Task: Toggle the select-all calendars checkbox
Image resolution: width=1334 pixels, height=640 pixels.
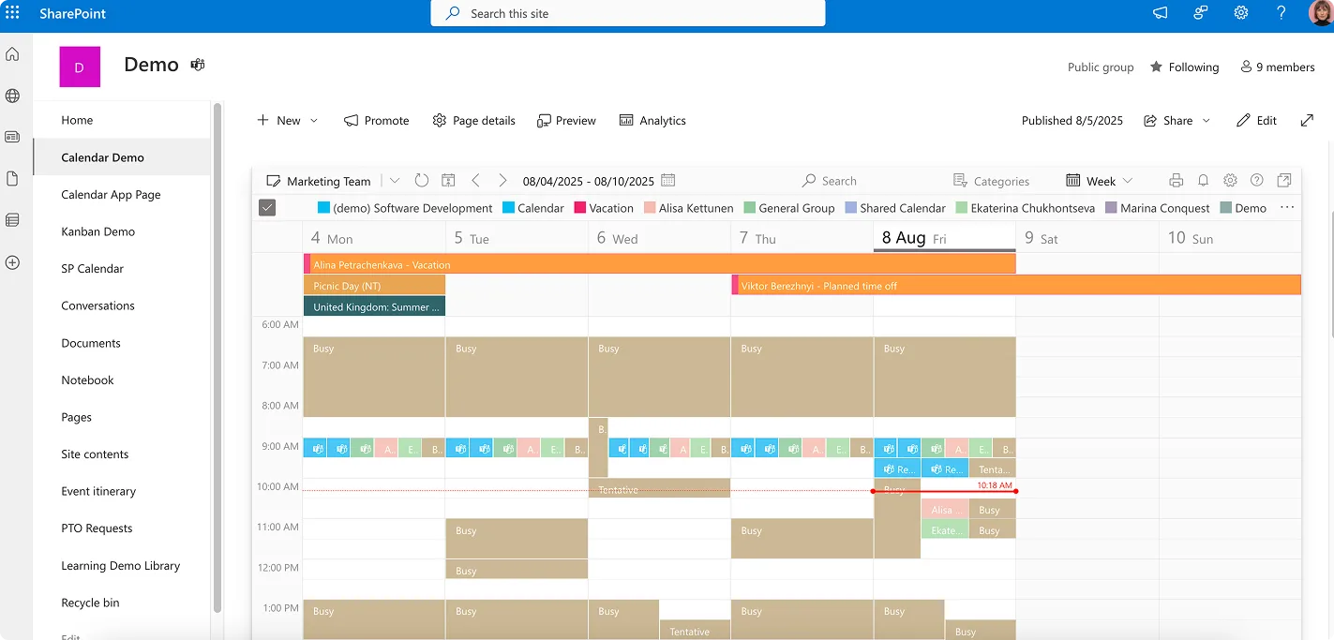Action: click(267, 207)
